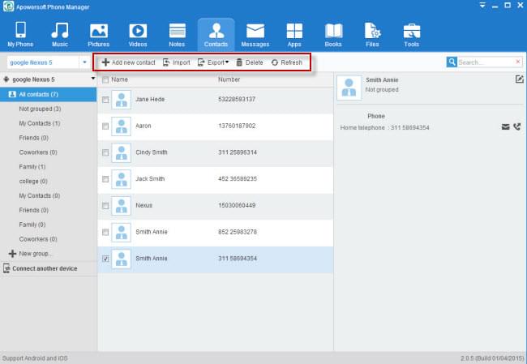The image size is (527, 364).
Task: Open the Messages section
Action: 255,35
